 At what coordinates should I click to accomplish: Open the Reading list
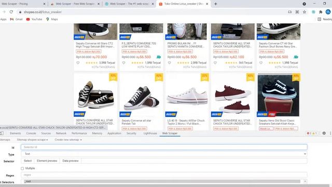pyautogui.click(x=325, y=19)
